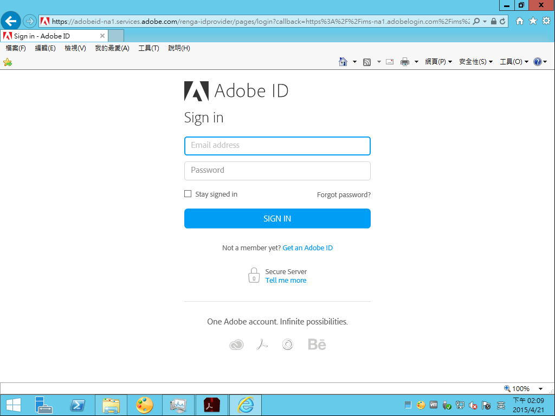The width and height of the screenshot is (555, 416).
Task: Expand the Help icon dropdown arrow
Action: 545,62
